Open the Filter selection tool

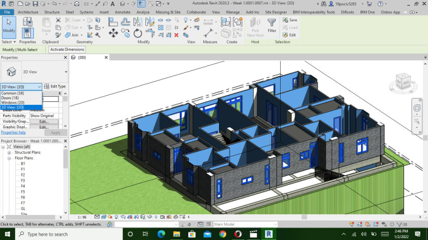click(272, 25)
